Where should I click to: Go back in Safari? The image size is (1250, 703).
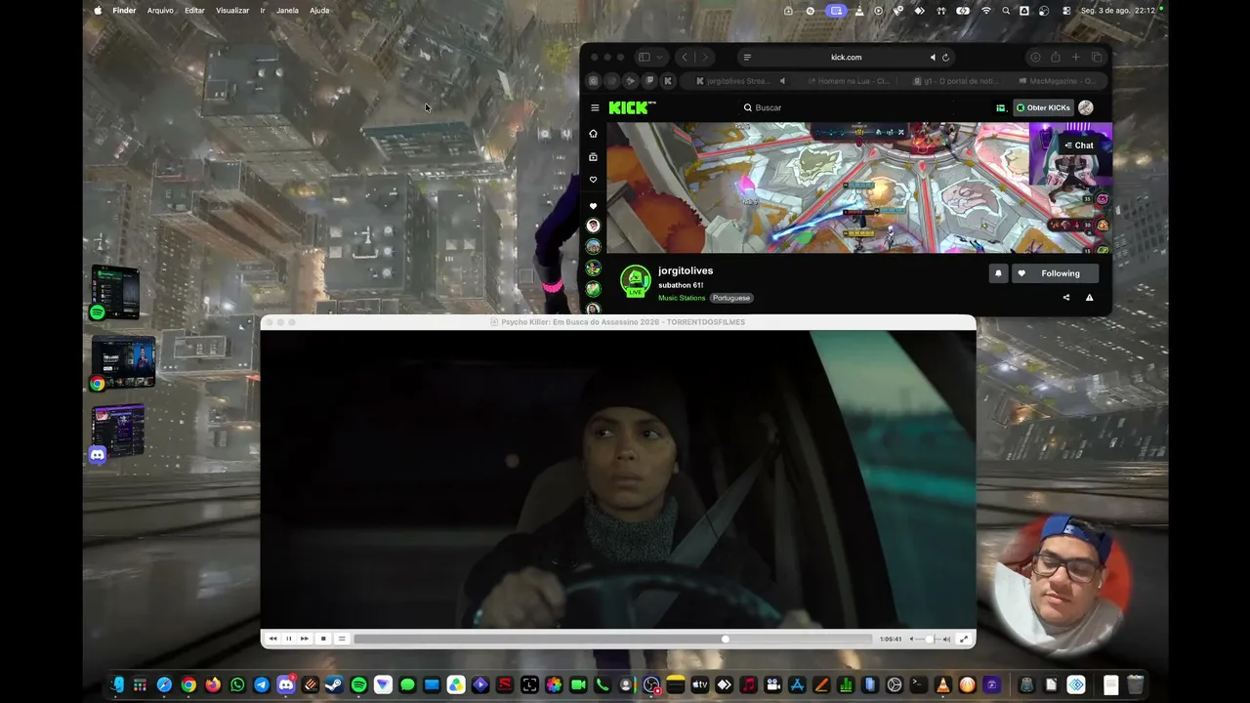click(685, 58)
